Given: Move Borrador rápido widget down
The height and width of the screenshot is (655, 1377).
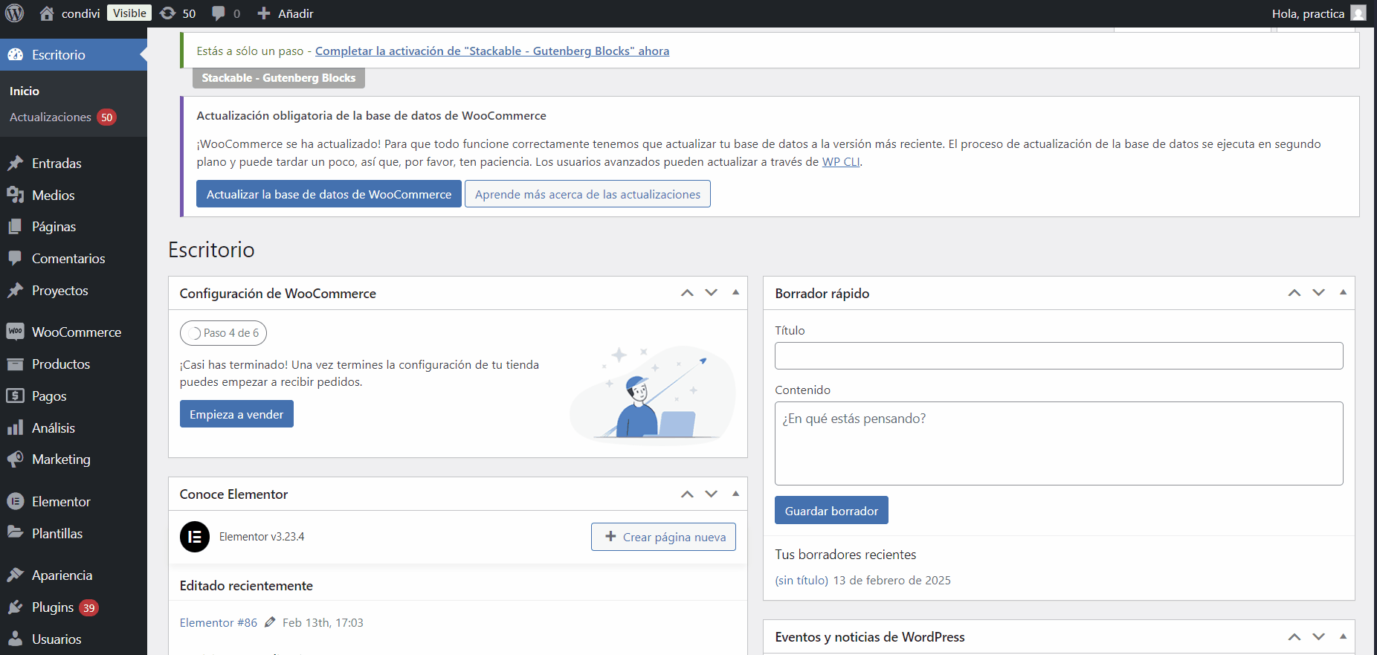Looking at the screenshot, I should click(1318, 293).
